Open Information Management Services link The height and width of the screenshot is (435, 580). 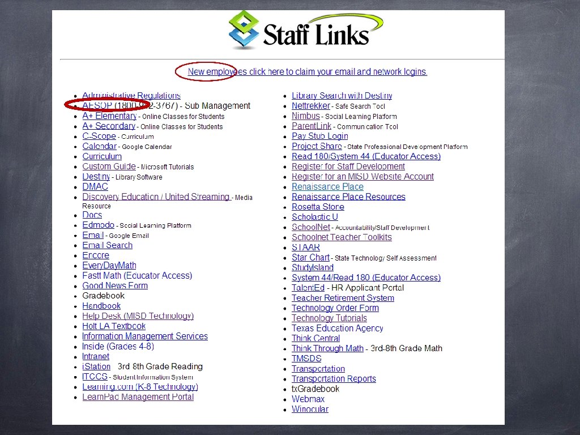coord(144,336)
